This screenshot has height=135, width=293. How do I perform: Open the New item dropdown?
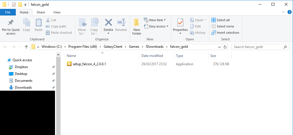point(155,20)
